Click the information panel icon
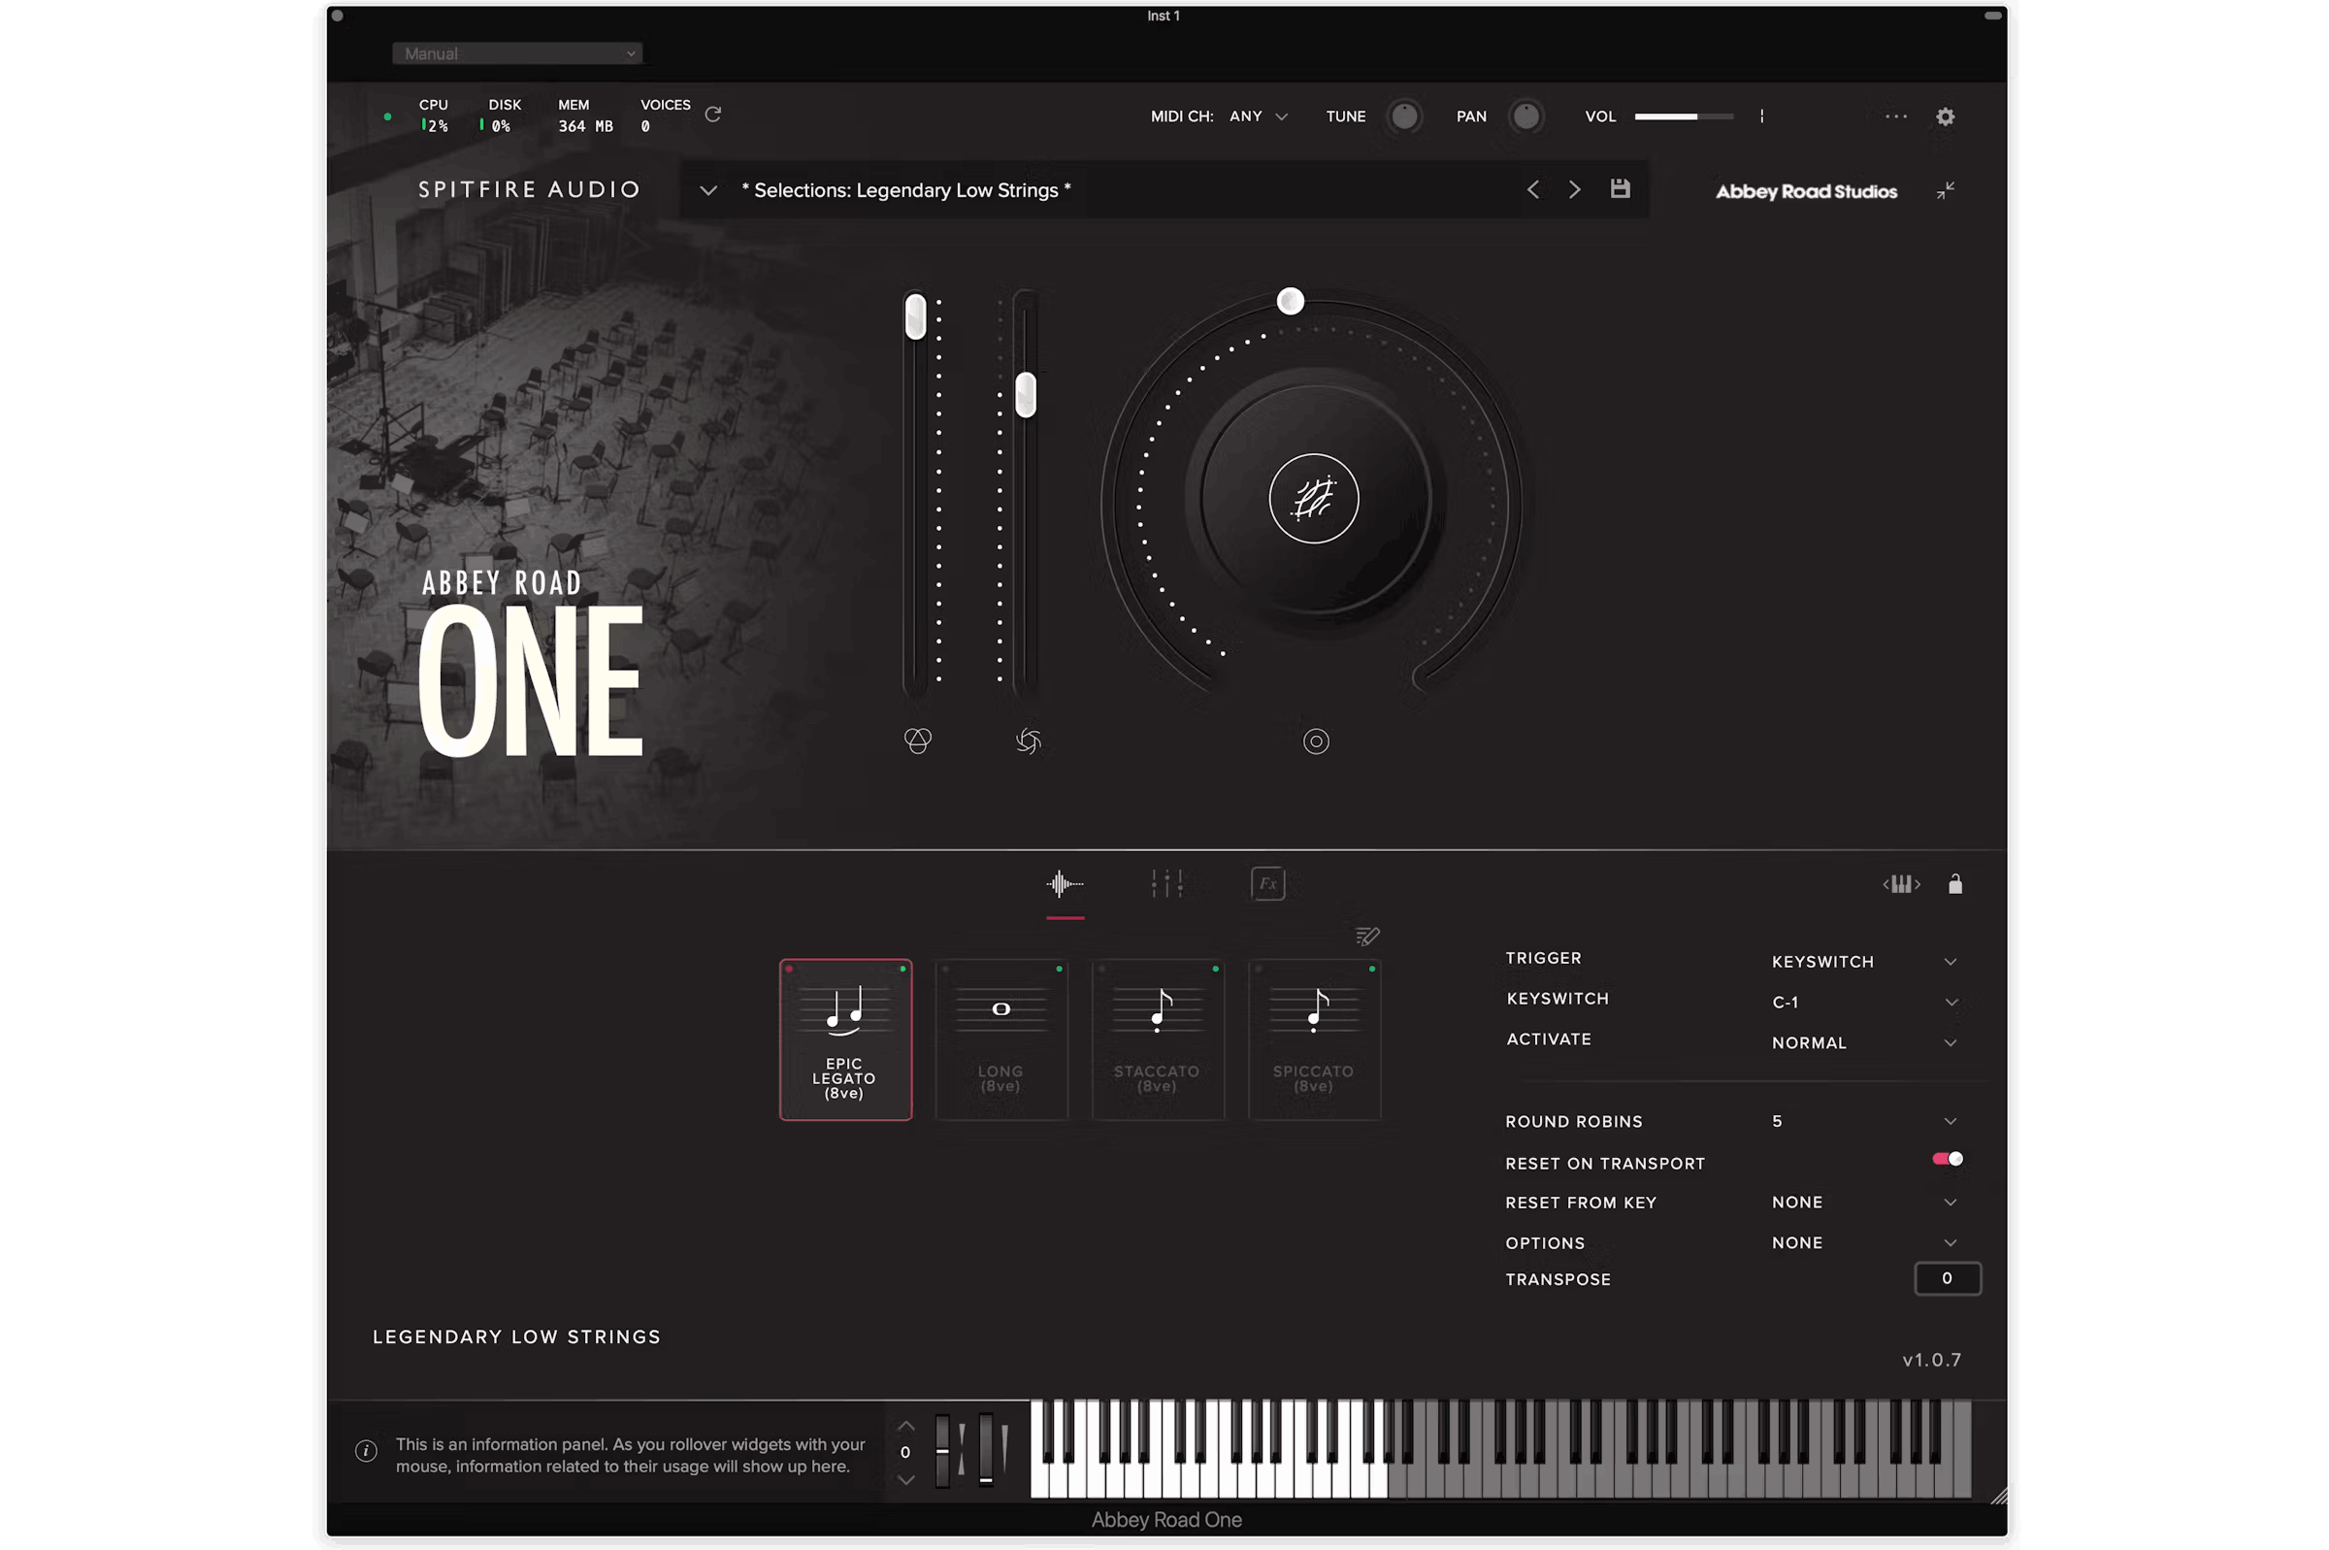The width and height of the screenshot is (2329, 1550). pyautogui.click(x=366, y=1451)
